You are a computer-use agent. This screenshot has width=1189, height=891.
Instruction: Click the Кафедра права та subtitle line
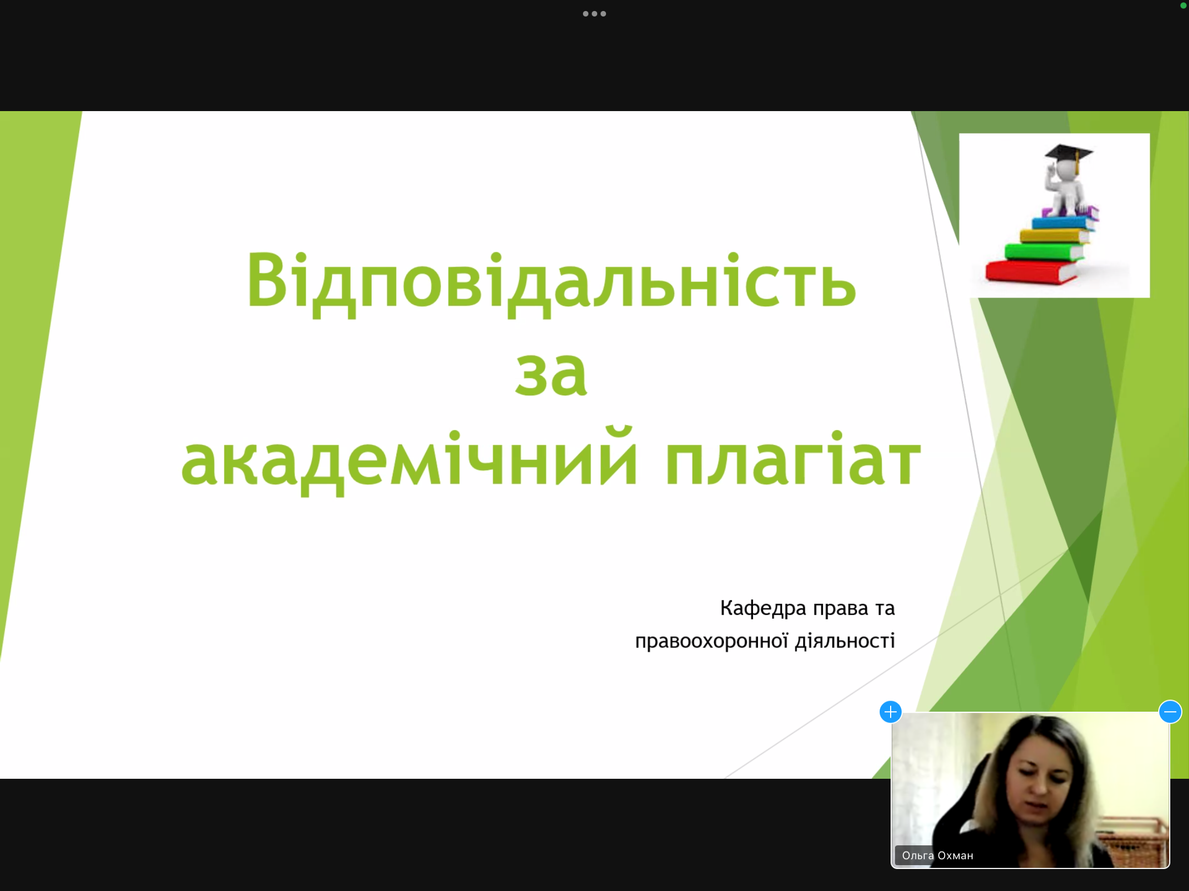tap(807, 608)
